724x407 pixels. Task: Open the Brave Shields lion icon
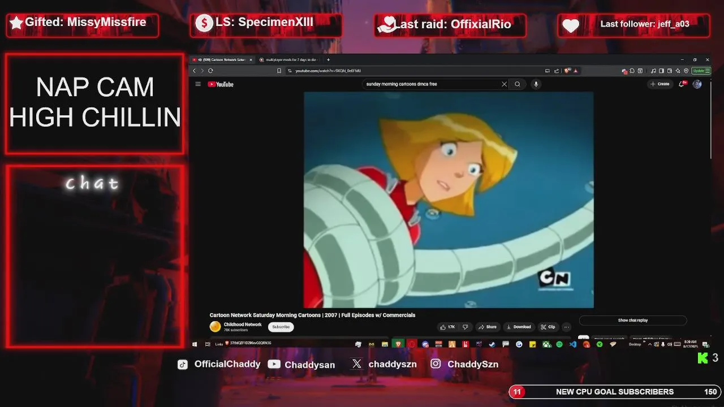coord(567,71)
